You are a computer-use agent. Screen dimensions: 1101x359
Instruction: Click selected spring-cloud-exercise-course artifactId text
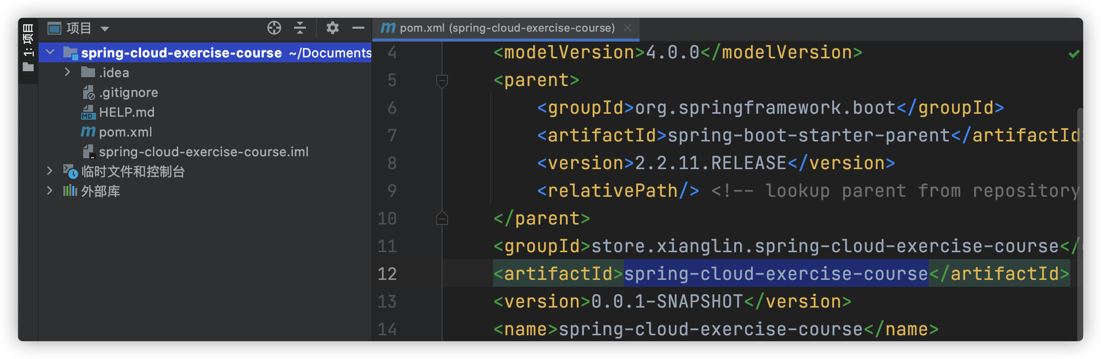coord(776,274)
